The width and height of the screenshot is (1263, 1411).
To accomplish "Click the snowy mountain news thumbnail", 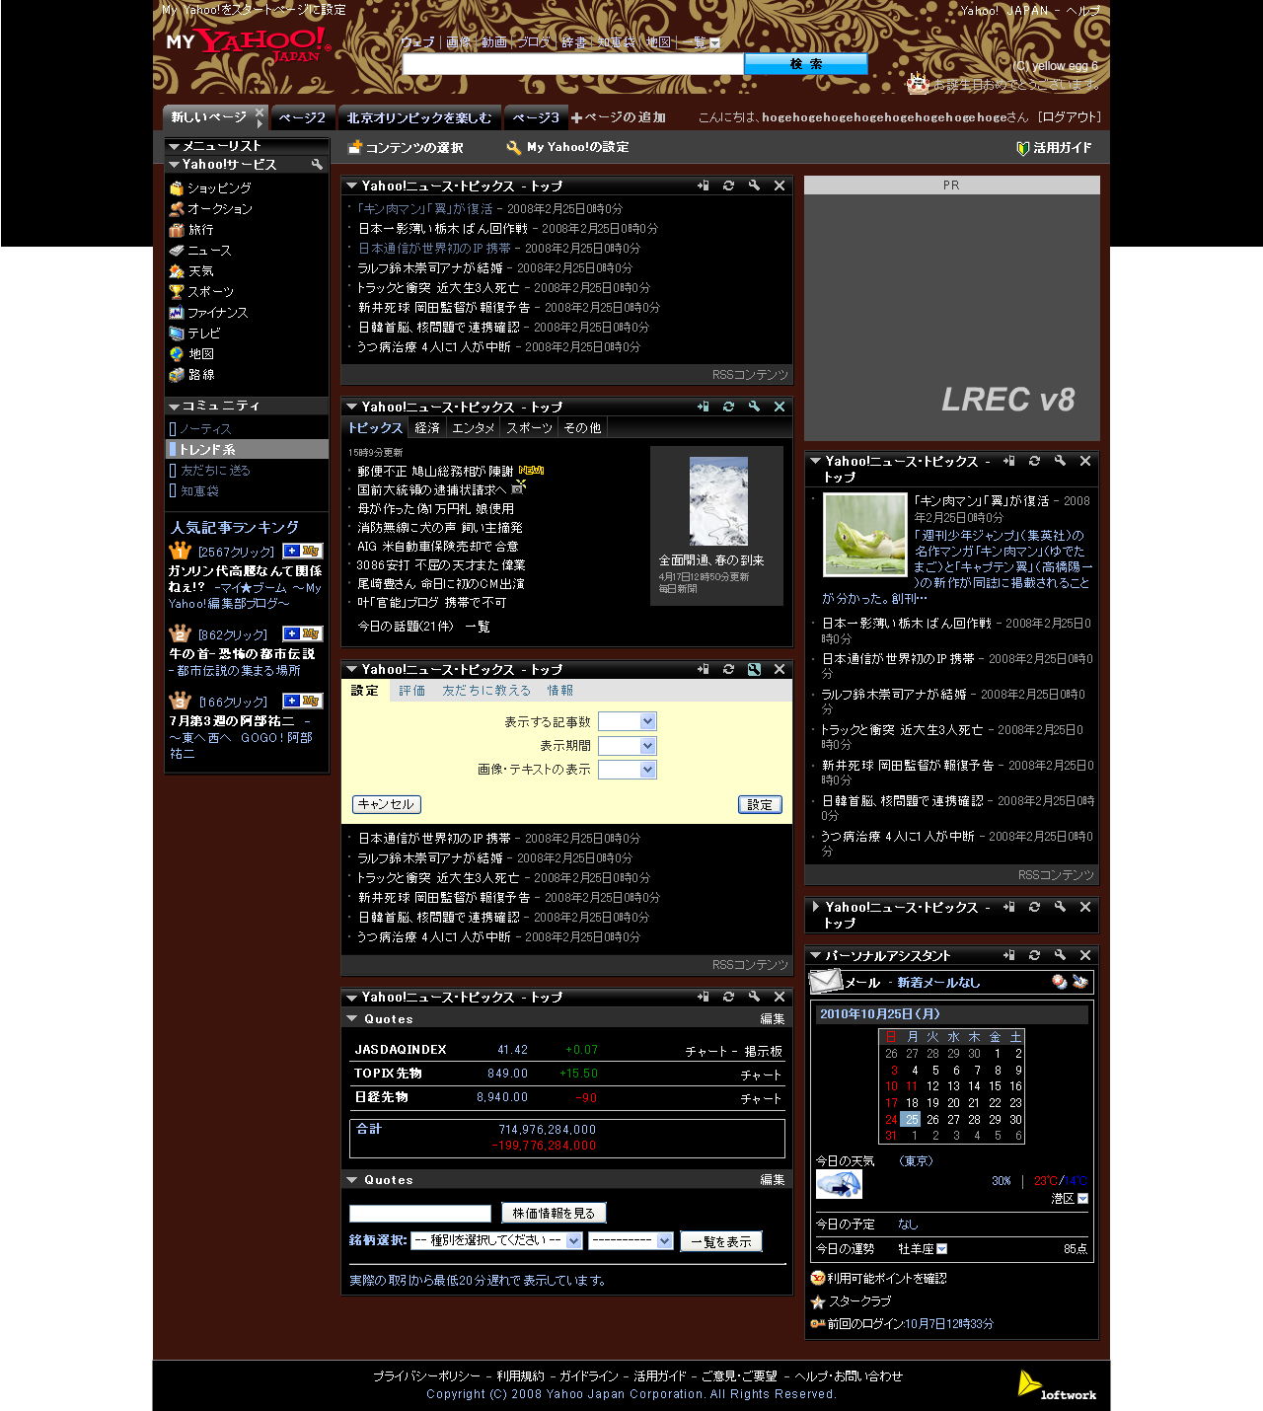I will (x=718, y=501).
